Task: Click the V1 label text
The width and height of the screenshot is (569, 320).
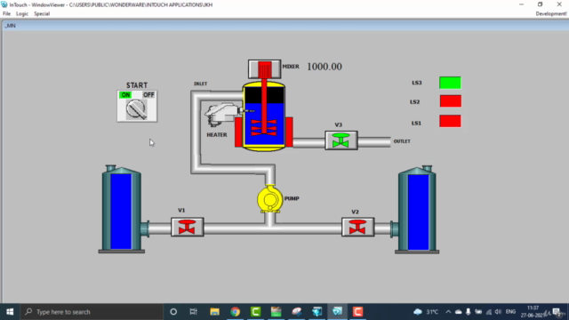Action: click(x=181, y=211)
